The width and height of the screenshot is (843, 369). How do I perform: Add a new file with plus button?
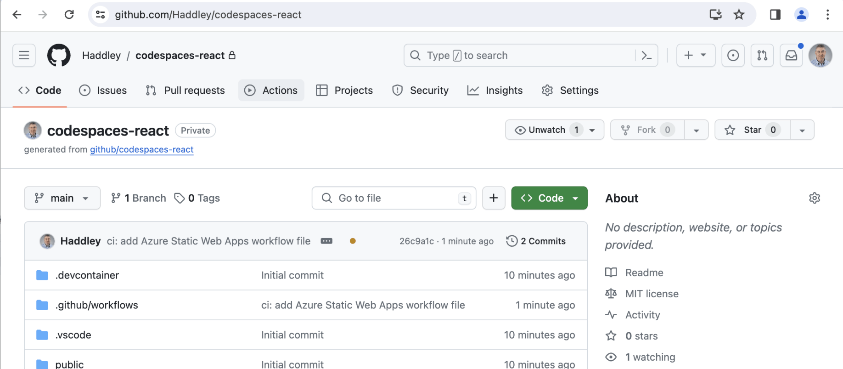click(494, 198)
